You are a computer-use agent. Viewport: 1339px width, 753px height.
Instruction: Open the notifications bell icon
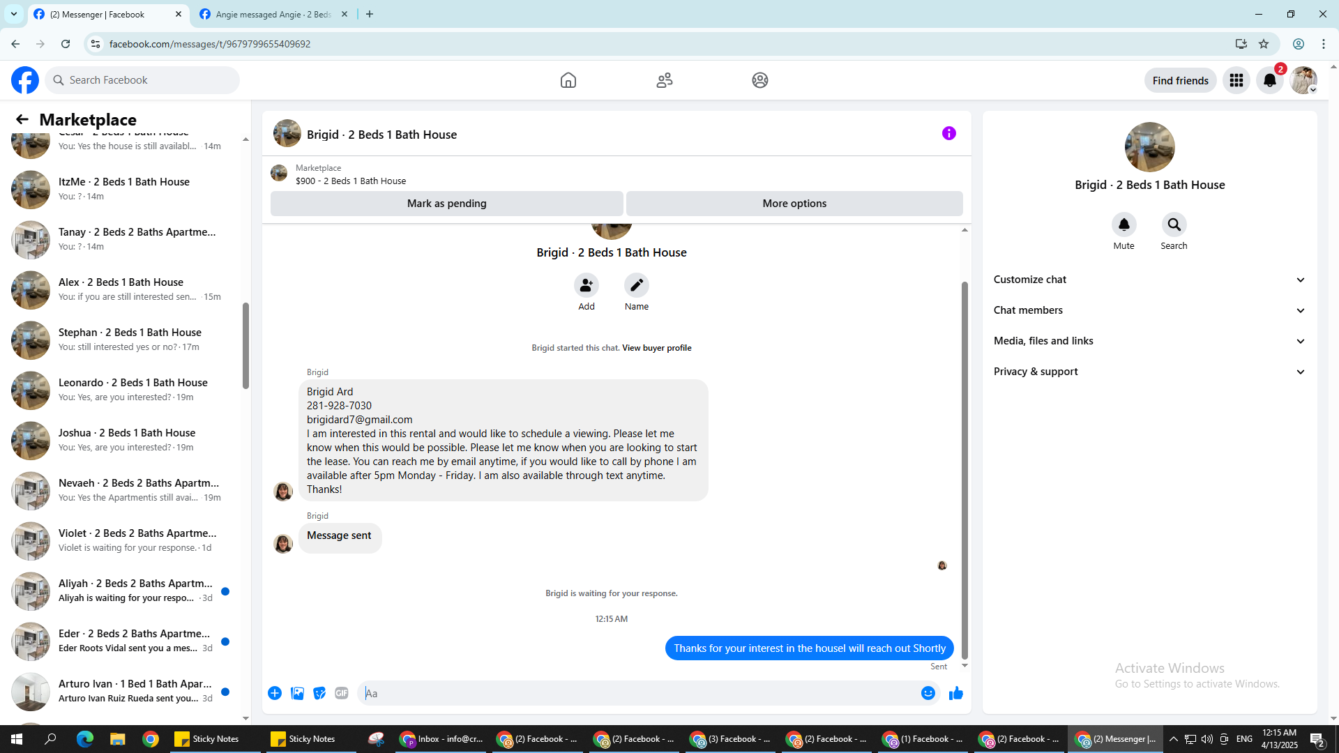1270,80
